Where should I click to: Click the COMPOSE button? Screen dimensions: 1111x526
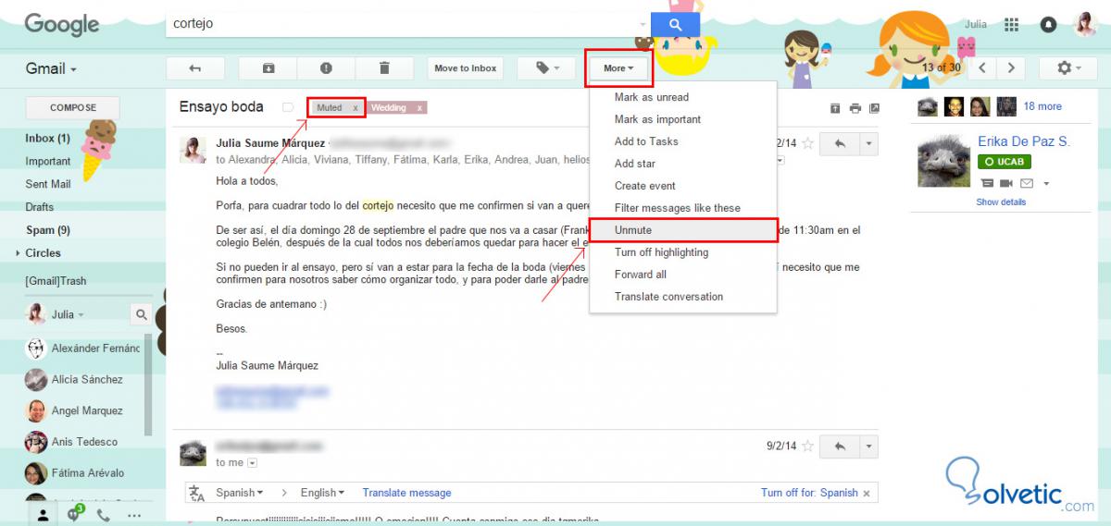(73, 107)
